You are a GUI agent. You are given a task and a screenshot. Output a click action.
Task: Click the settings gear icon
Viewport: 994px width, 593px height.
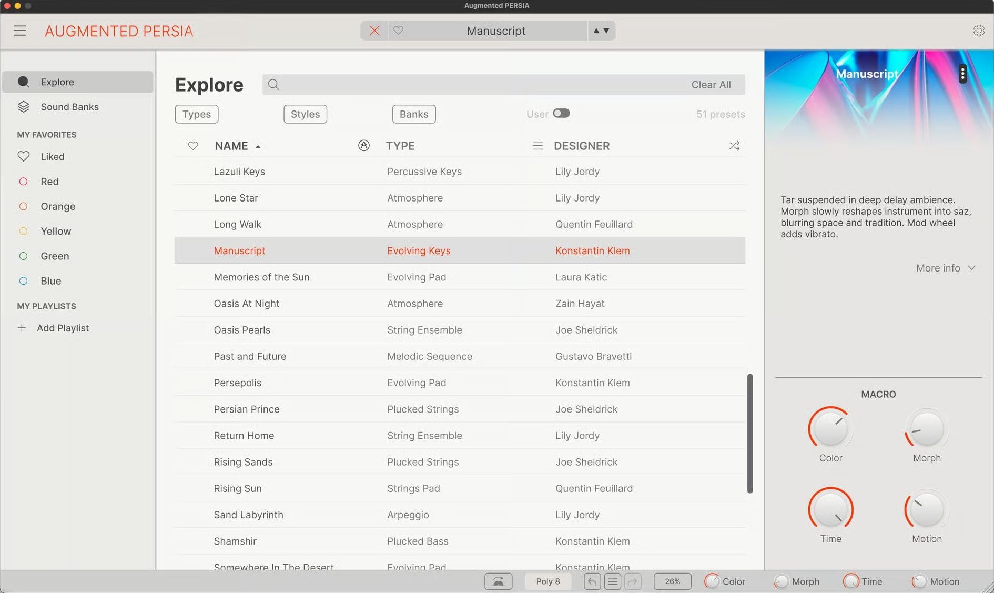(x=978, y=31)
